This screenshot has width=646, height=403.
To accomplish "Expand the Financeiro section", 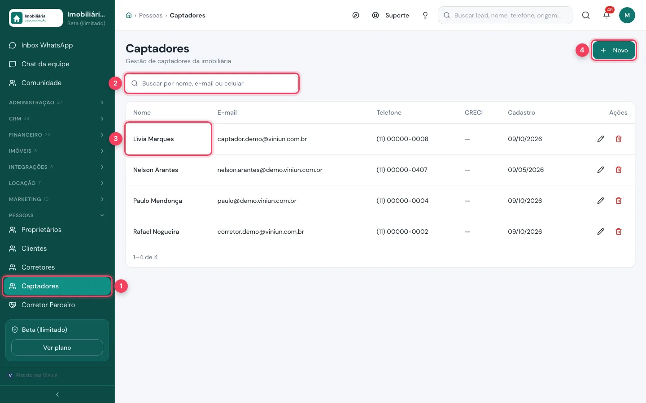I will tap(57, 135).
